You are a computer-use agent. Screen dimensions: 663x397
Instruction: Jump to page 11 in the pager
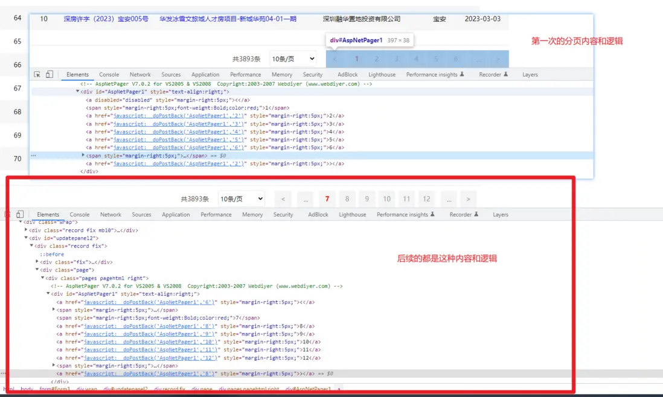click(406, 199)
